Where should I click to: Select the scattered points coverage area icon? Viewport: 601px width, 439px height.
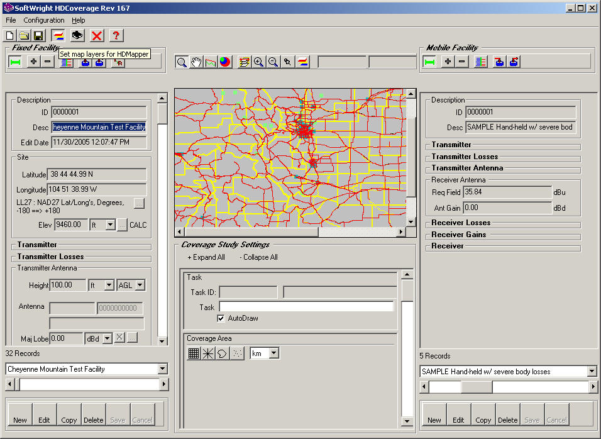pyautogui.click(x=237, y=353)
